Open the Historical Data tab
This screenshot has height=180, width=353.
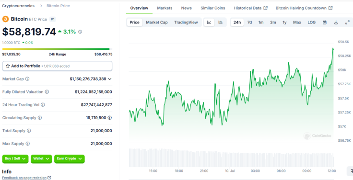click(250, 8)
